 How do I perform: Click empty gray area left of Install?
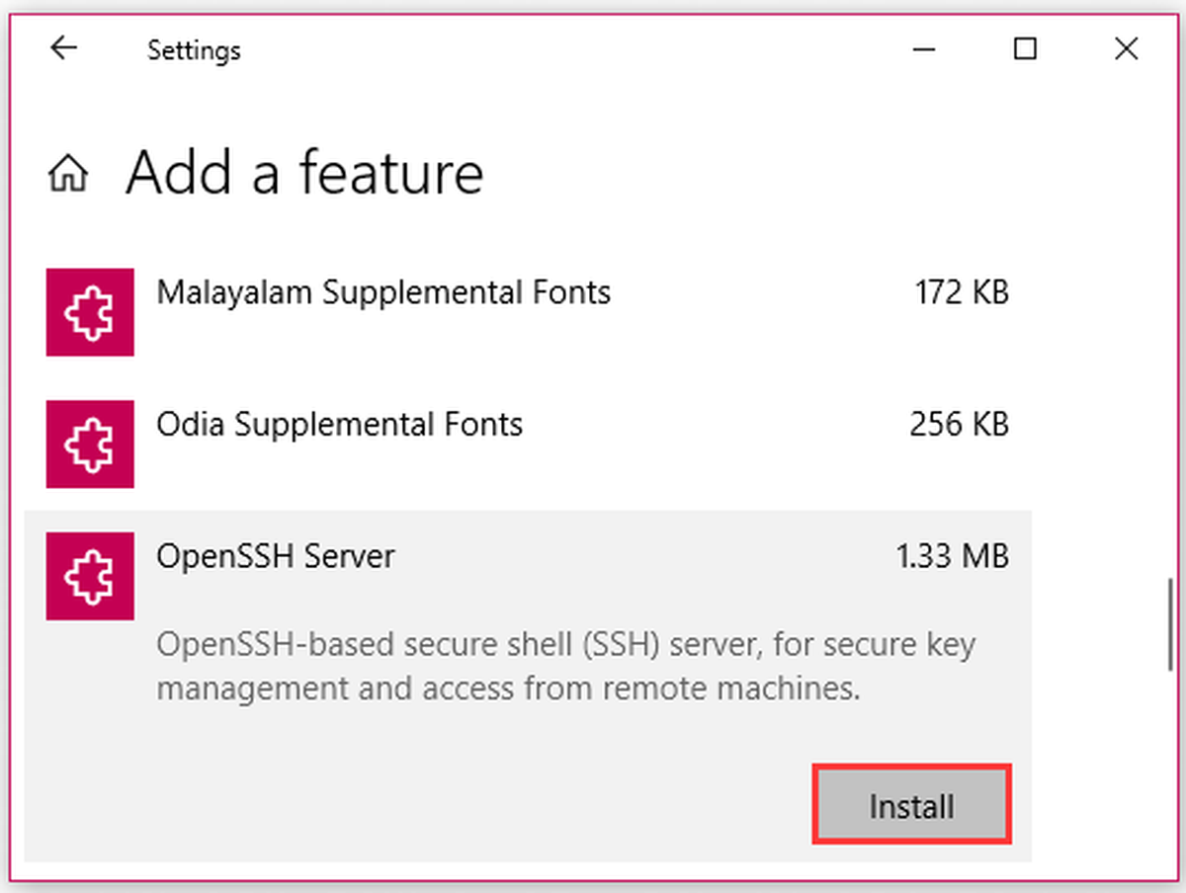pos(445,806)
